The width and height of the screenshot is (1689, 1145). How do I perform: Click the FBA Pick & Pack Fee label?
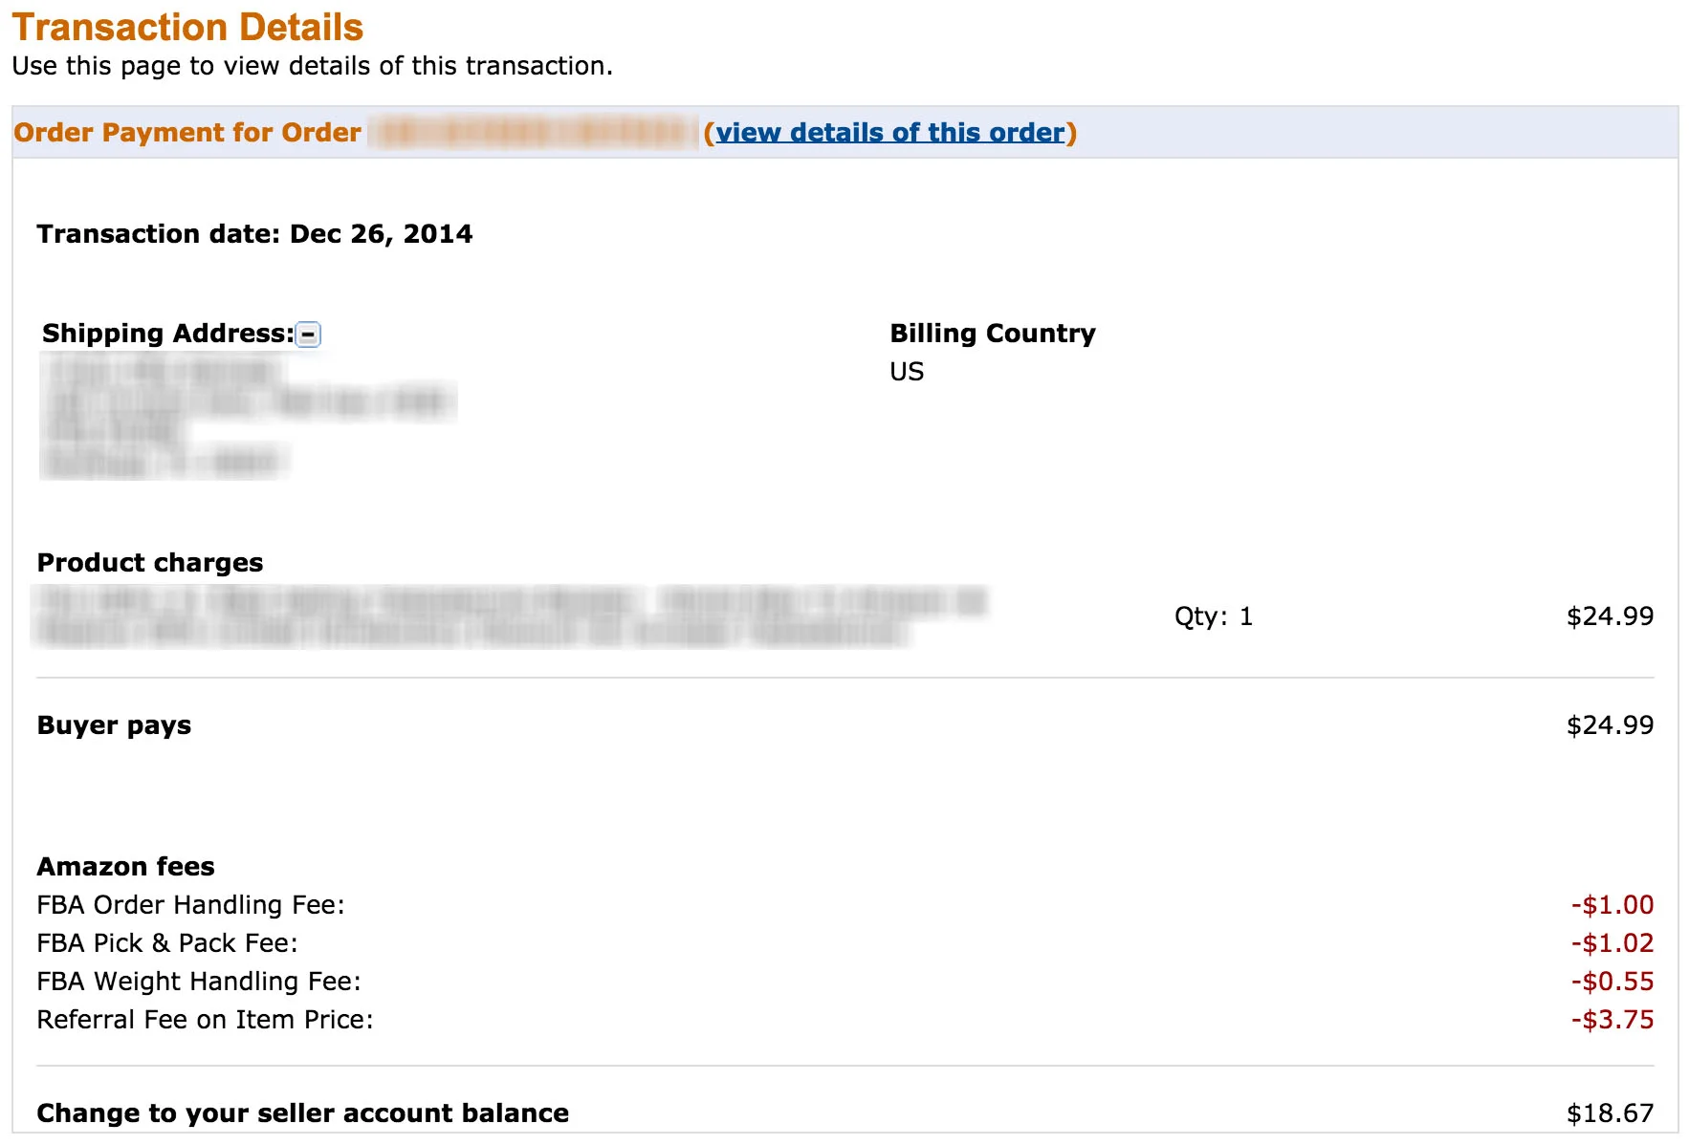[x=167, y=943]
